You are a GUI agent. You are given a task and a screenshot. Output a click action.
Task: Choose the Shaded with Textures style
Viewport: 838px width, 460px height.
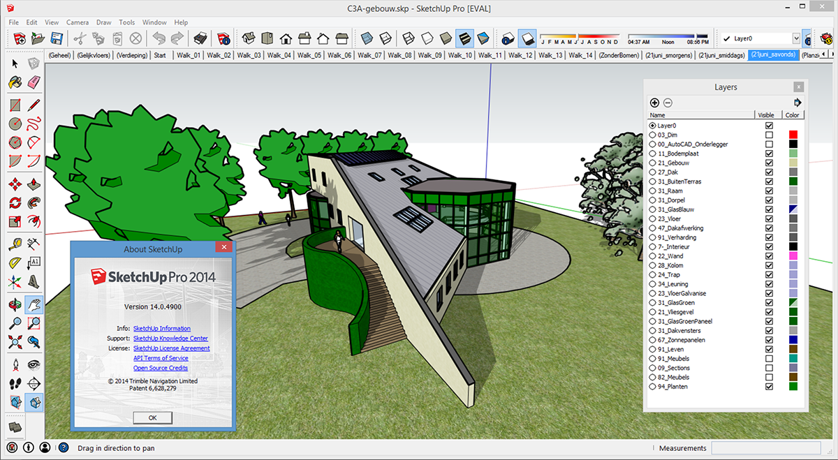464,38
